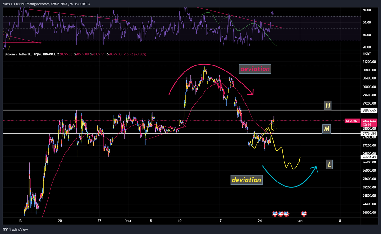
Task: Click the 'אפר' month label on time axis
Action: coord(127,221)
